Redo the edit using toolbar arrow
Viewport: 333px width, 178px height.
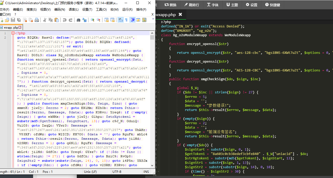pos(71,20)
